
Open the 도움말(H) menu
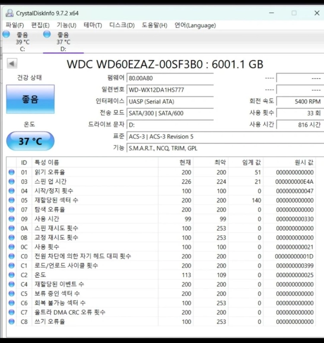point(155,25)
